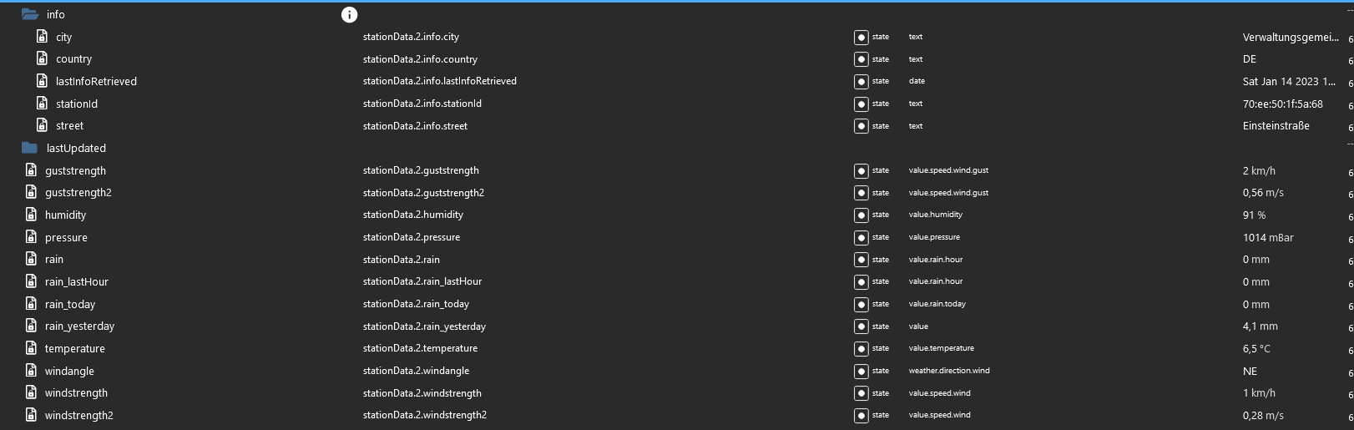Image resolution: width=1354 pixels, height=430 pixels.
Task: Collapse the open info folder
Action: click(x=30, y=14)
